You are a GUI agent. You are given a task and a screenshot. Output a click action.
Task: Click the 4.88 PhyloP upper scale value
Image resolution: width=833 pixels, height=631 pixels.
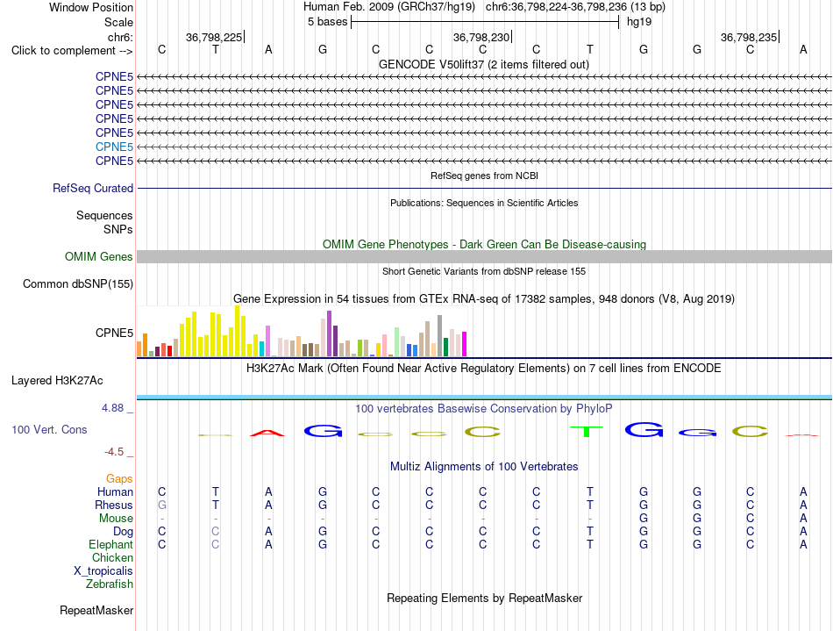[x=112, y=408]
